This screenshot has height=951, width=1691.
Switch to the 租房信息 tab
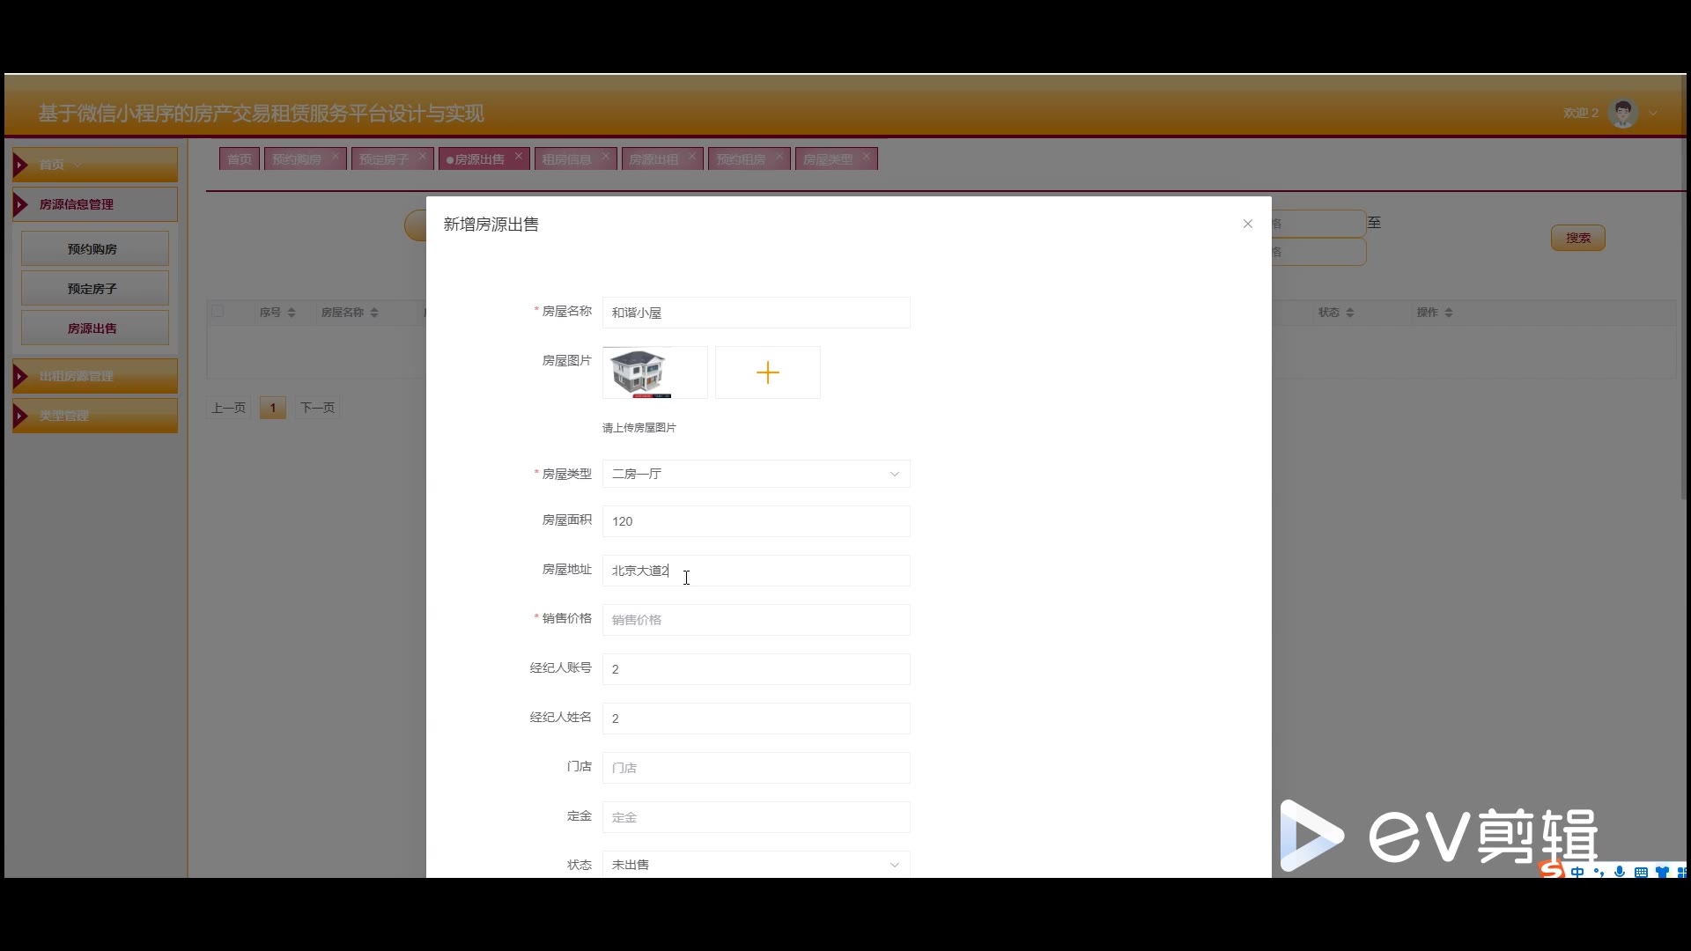click(566, 159)
